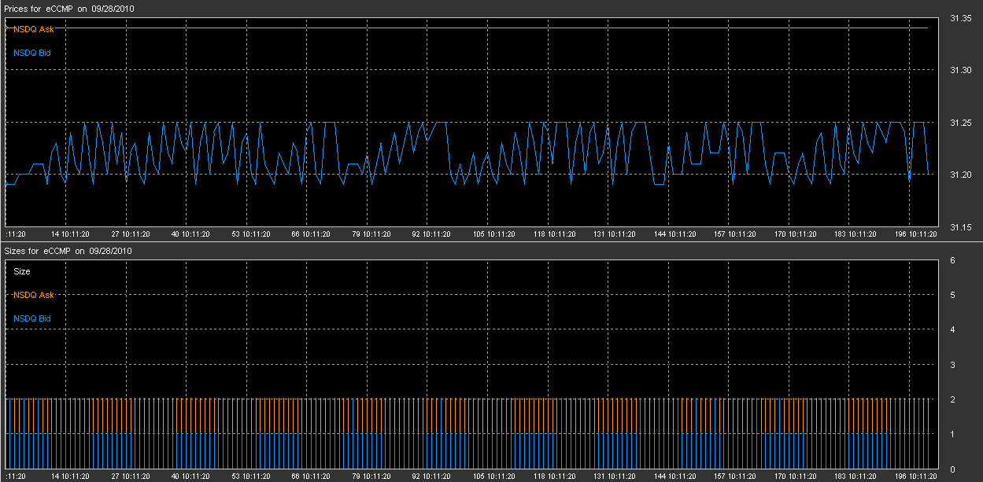The image size is (983, 482).
Task: Click '196 10:11:20' tick on prices chart axis
Action: point(916,234)
